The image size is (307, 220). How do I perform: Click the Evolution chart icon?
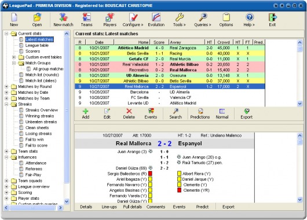[x=156, y=20]
